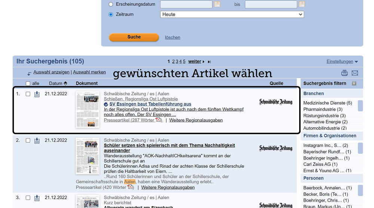
Task: Click save icon for second result
Action: coord(37,141)
